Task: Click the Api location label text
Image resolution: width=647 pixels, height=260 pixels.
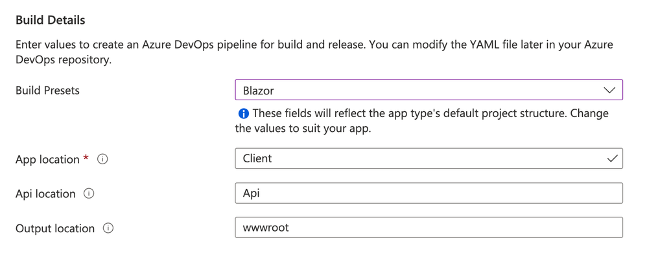Action: click(x=45, y=193)
